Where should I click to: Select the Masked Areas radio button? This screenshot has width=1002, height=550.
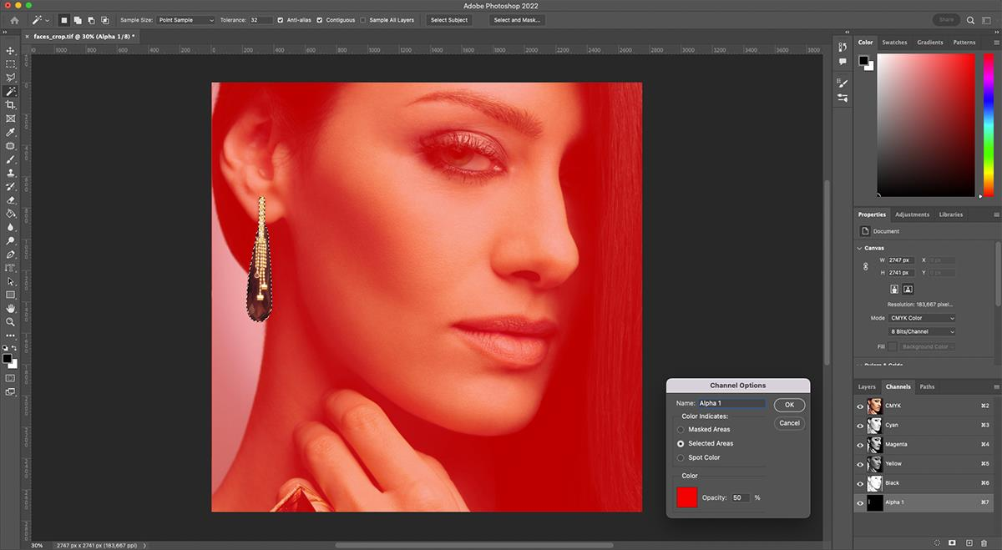[681, 430]
